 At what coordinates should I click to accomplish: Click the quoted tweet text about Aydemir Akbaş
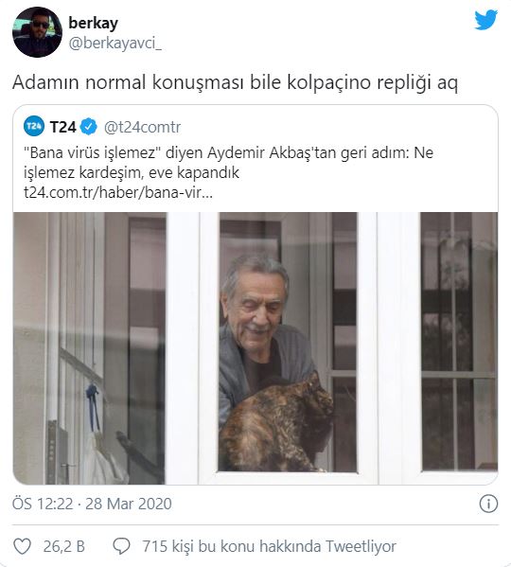228,163
